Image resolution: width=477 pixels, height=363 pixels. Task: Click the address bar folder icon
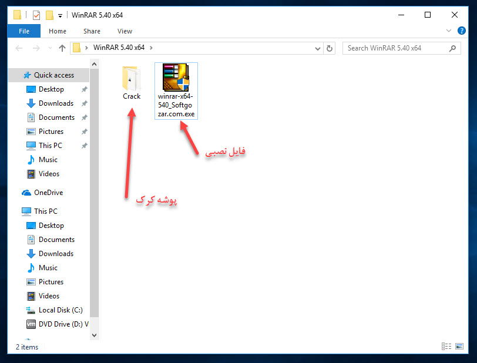pos(76,48)
